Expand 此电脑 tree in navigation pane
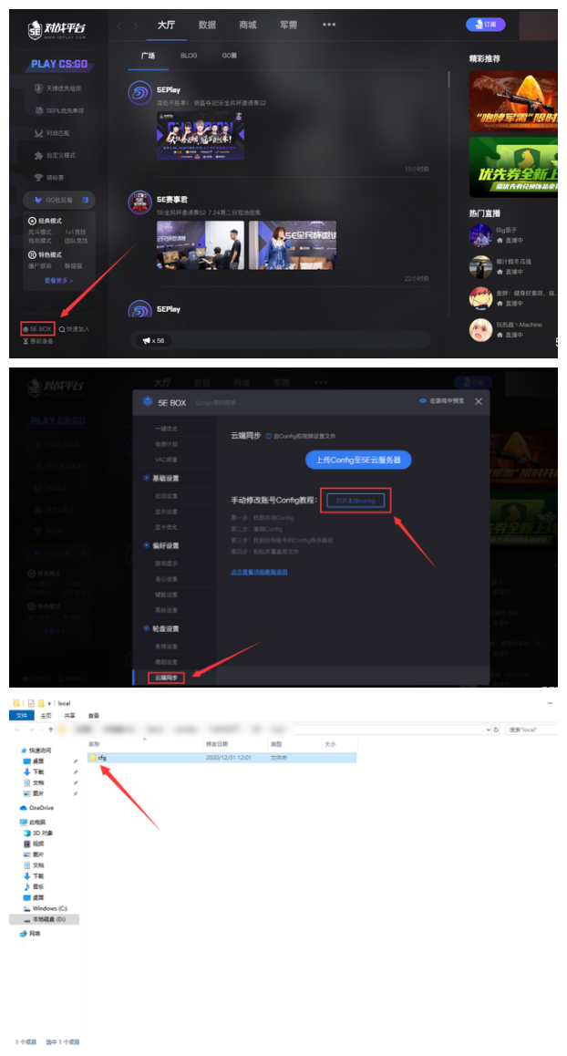 37,822
